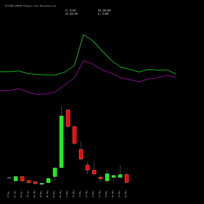Select the green candlestick for 19 May
The image size is (204, 204).
[x=107, y=177]
